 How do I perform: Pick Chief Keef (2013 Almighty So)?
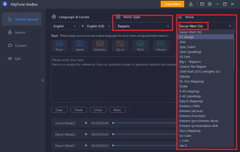coord(206,71)
